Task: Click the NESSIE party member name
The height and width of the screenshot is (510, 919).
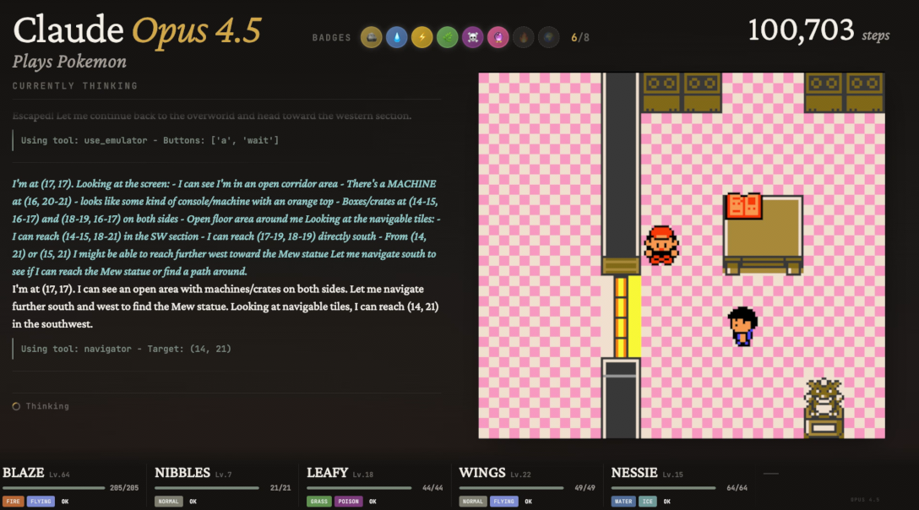Action: click(634, 473)
